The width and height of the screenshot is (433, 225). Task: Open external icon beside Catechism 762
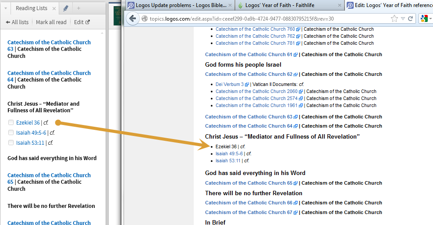[298, 36]
